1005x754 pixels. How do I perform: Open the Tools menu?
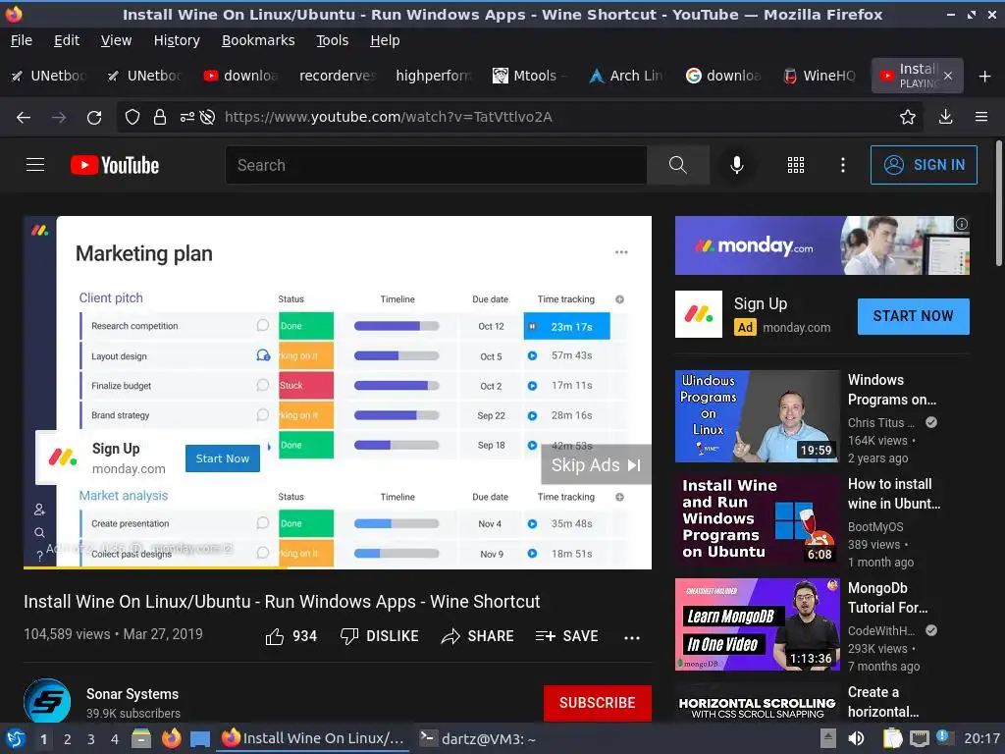pyautogui.click(x=332, y=40)
